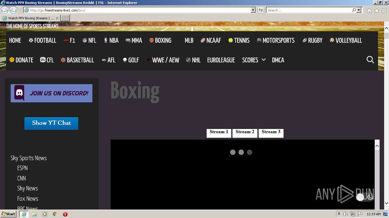Click the F1 logo icon

click(66, 40)
